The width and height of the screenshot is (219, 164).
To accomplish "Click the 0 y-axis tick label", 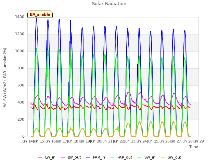I will click(x=23, y=137).
